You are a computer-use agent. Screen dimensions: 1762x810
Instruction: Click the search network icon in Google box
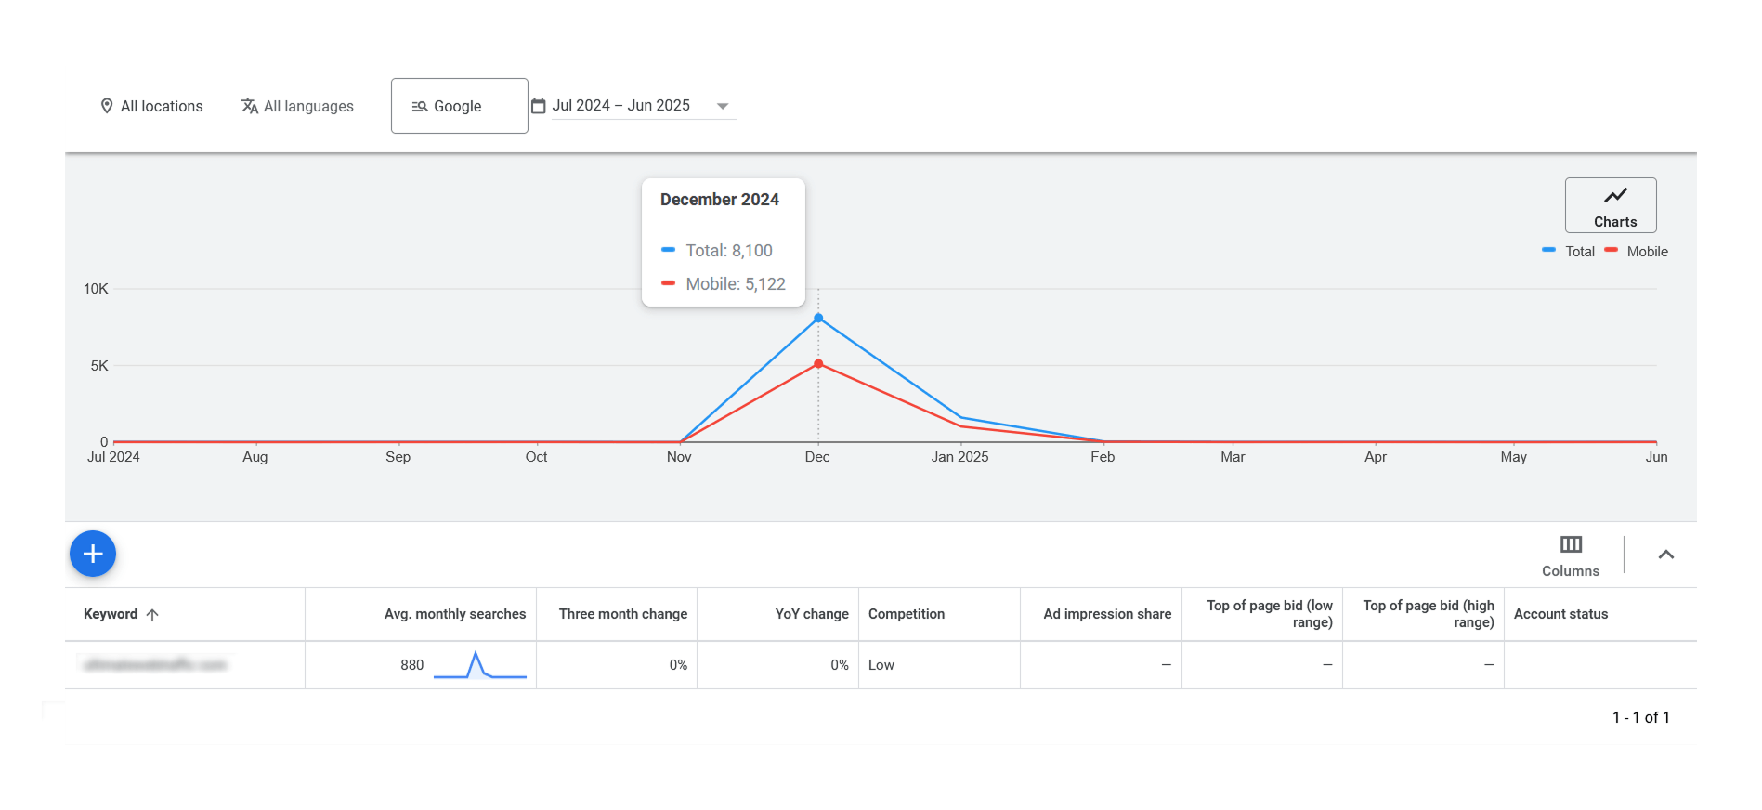[420, 107]
